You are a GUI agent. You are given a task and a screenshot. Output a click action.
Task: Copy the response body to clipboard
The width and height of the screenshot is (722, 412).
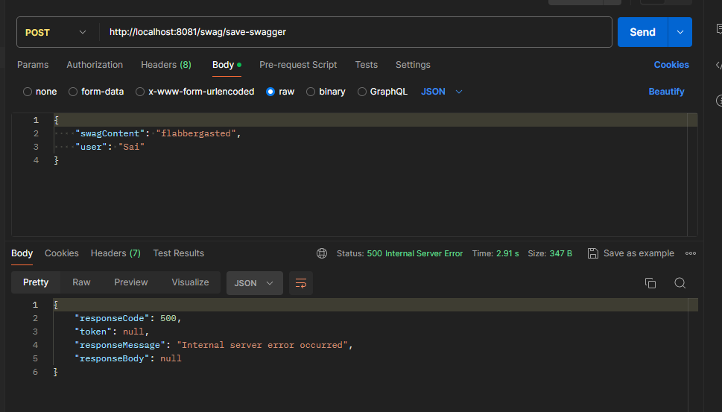[x=650, y=283]
